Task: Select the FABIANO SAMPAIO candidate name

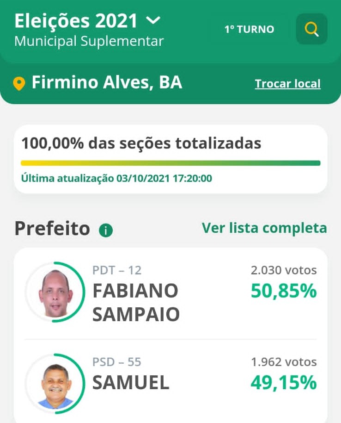Action: pos(136,302)
